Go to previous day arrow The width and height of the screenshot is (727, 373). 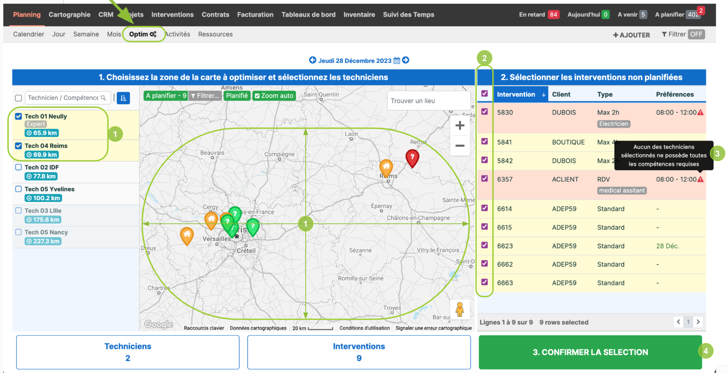(312, 60)
